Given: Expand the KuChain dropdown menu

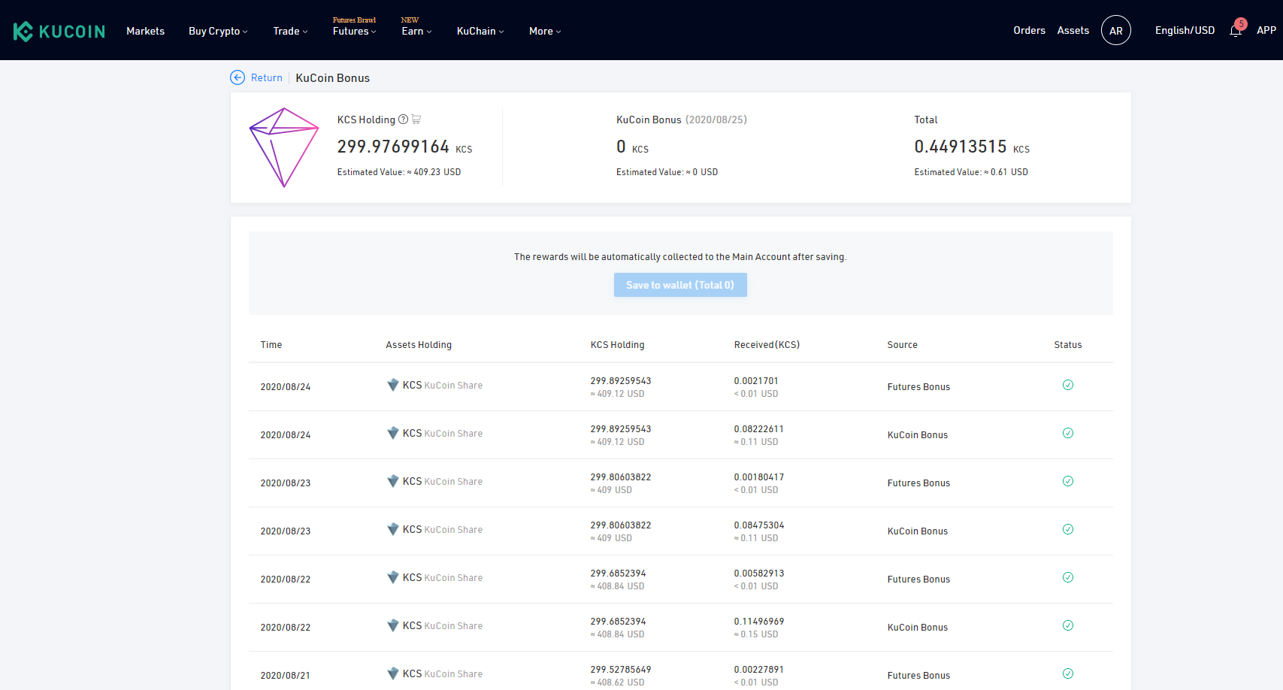Looking at the screenshot, I should pyautogui.click(x=480, y=31).
